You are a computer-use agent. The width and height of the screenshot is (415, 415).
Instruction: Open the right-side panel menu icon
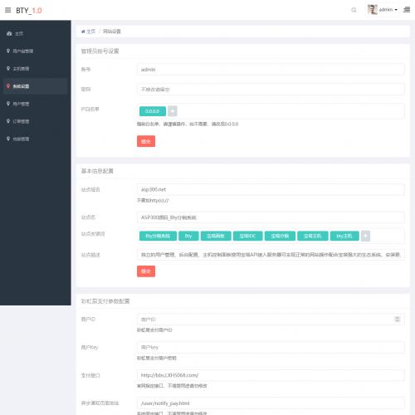407,10
